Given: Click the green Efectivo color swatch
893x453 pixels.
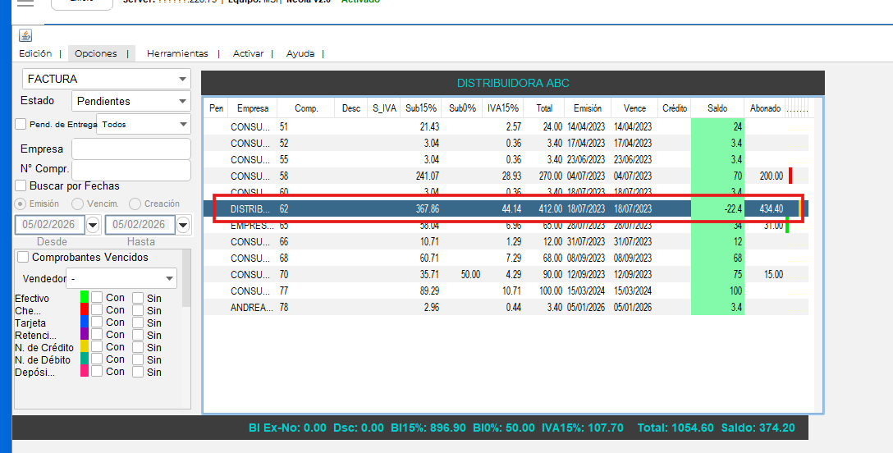Looking at the screenshot, I should tap(84, 297).
